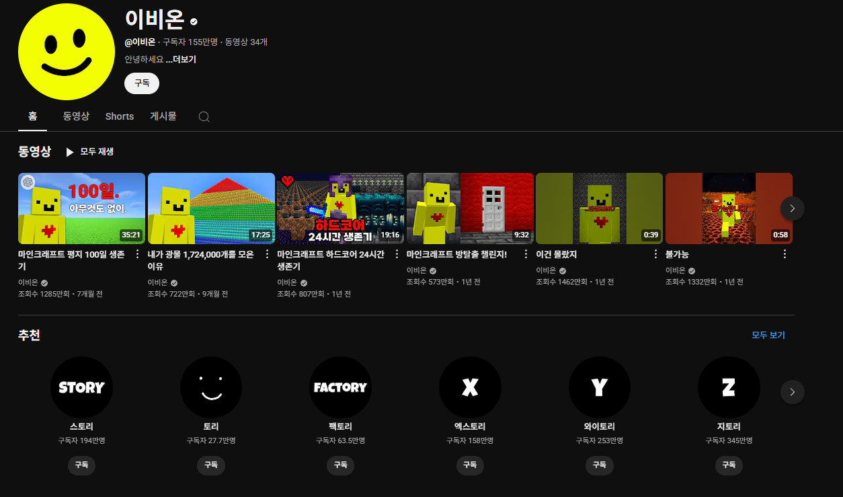Subscribe to the 팩토리 channel
This screenshot has height=497, width=843.
pyautogui.click(x=340, y=465)
